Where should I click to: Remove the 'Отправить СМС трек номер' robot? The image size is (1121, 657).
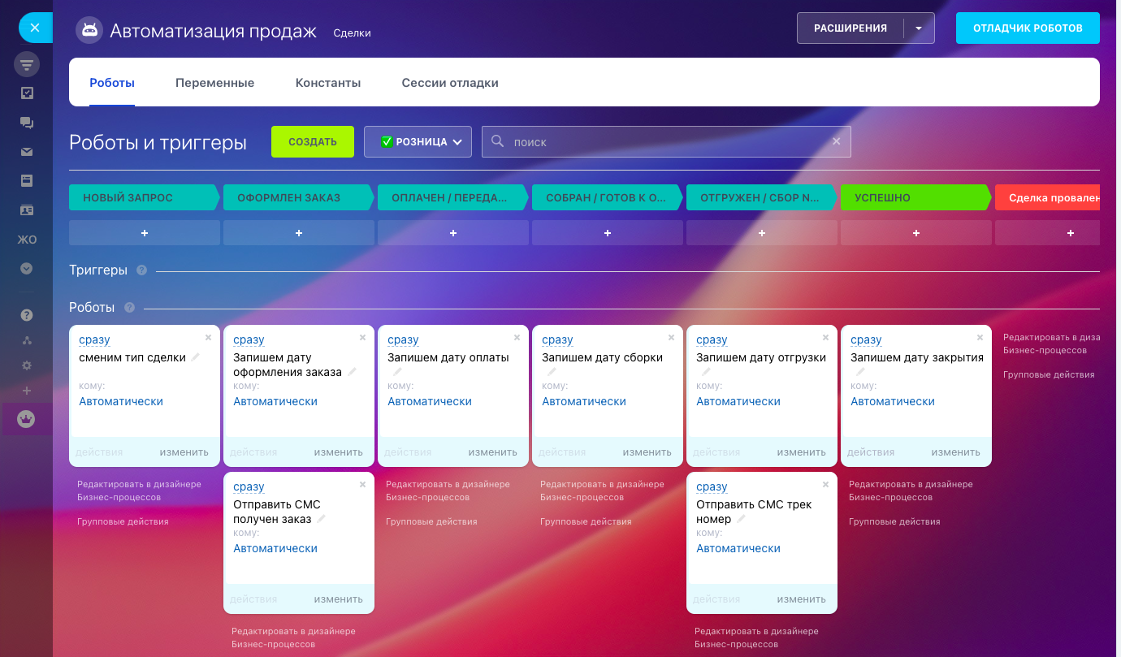point(825,484)
